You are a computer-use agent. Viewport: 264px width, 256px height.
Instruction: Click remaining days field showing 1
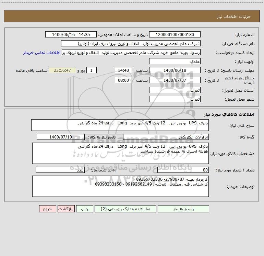92,70
